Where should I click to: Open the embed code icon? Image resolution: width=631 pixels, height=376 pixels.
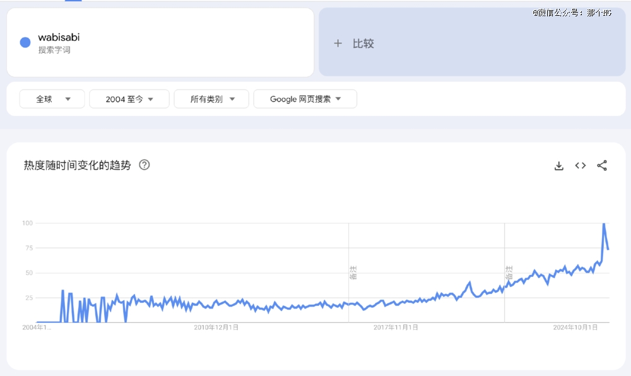tap(581, 166)
